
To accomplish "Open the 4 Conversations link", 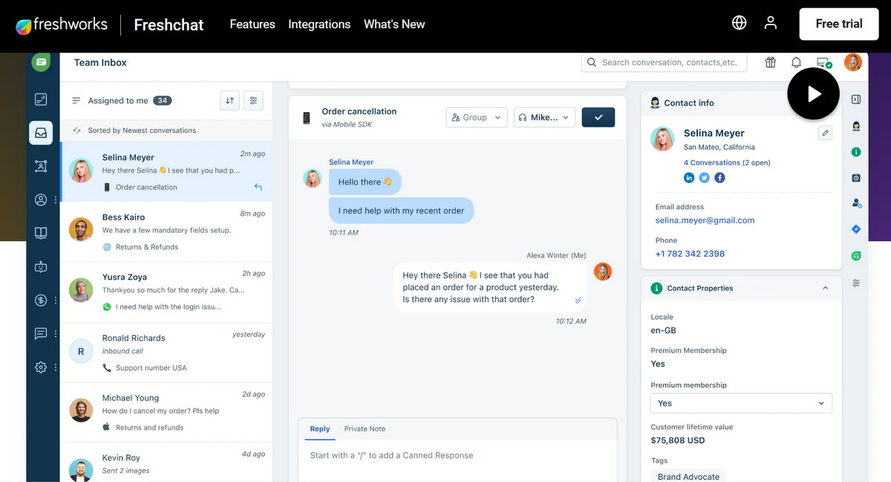I will click(712, 162).
